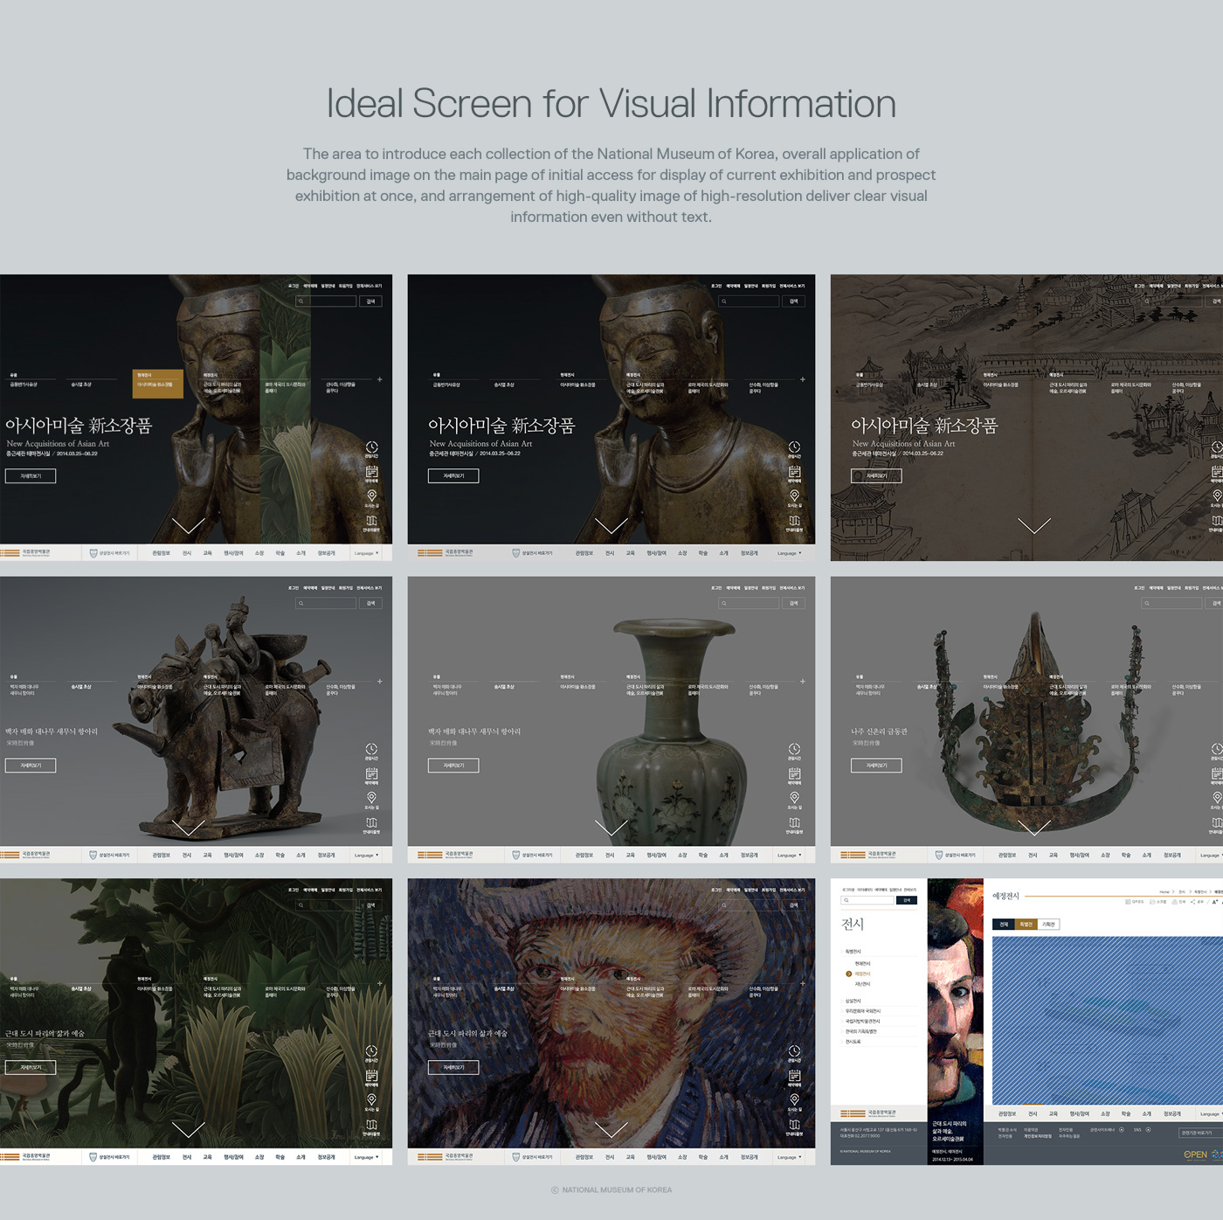Image resolution: width=1223 pixels, height=1220 pixels.
Task: Click the Gauguin portrait banner on the exhibition subpage
Action: point(956,1021)
